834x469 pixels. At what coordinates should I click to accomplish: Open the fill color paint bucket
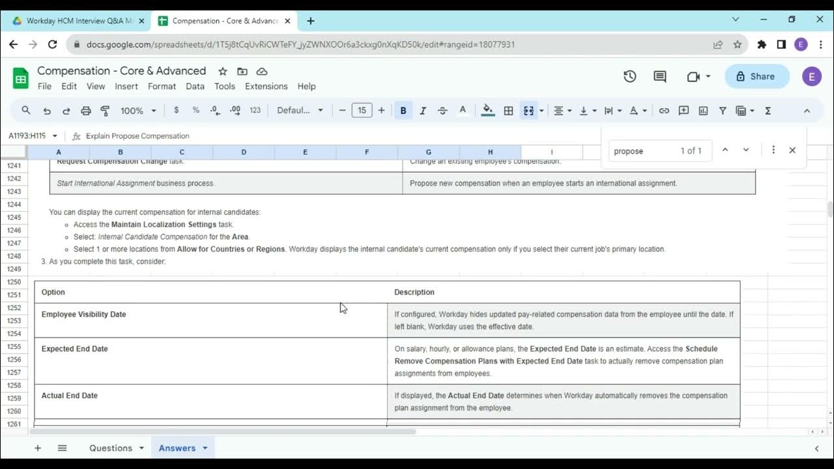487,111
